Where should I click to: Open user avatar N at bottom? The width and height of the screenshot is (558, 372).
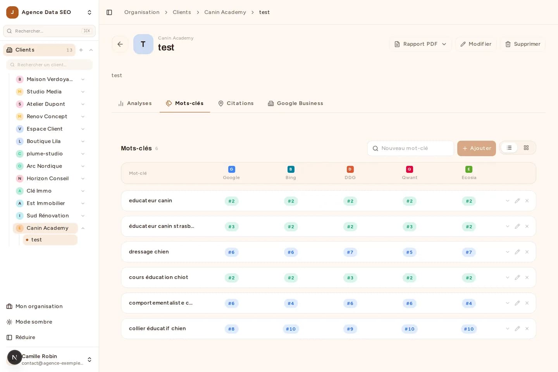[x=14, y=357]
